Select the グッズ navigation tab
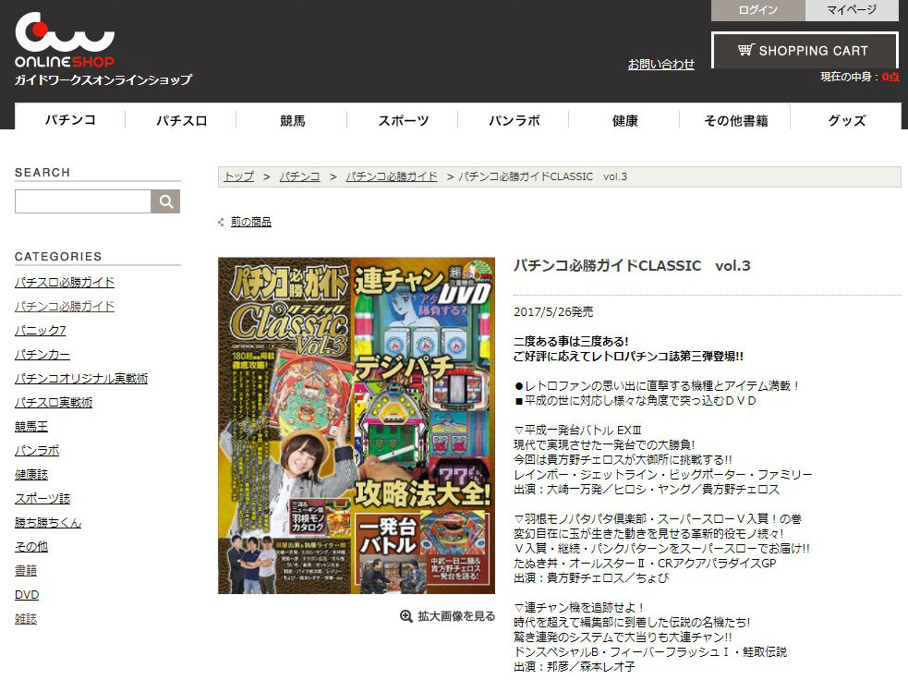This screenshot has height=680, width=908. 847,120
